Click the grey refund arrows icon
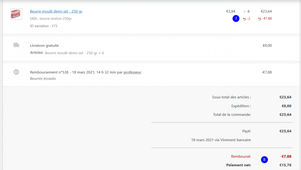The height and width of the screenshot is (170, 301). coord(16,72)
